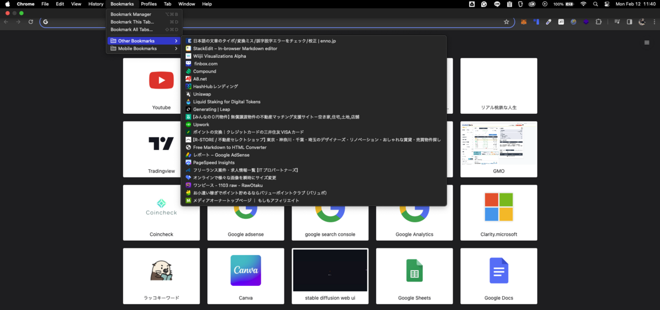Open the Upwork bookmark
The width and height of the screenshot is (660, 310).
[x=313, y=125]
